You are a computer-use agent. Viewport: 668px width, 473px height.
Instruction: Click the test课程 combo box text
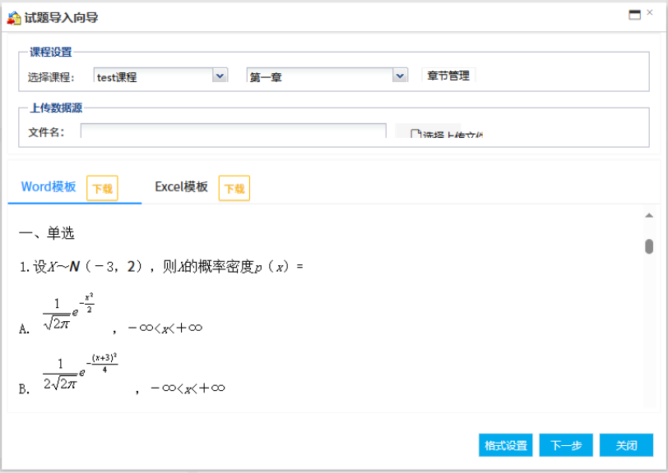152,76
